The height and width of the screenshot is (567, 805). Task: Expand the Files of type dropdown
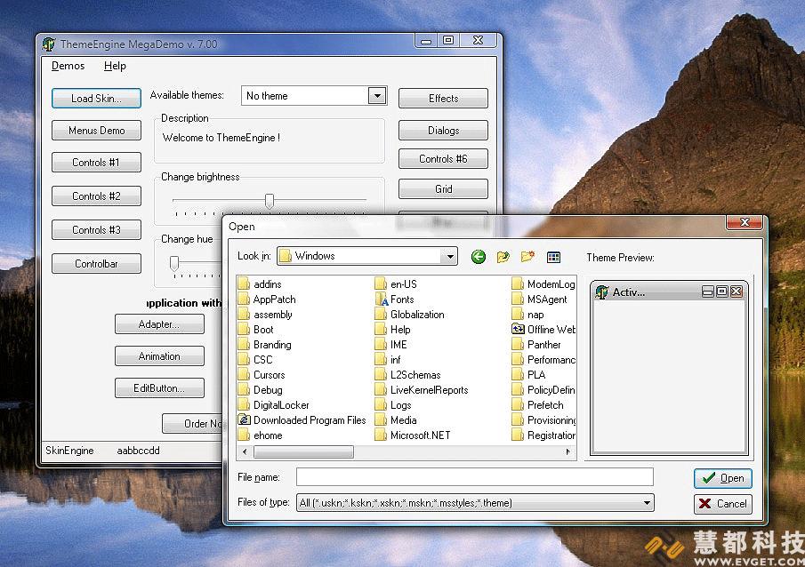(x=647, y=503)
